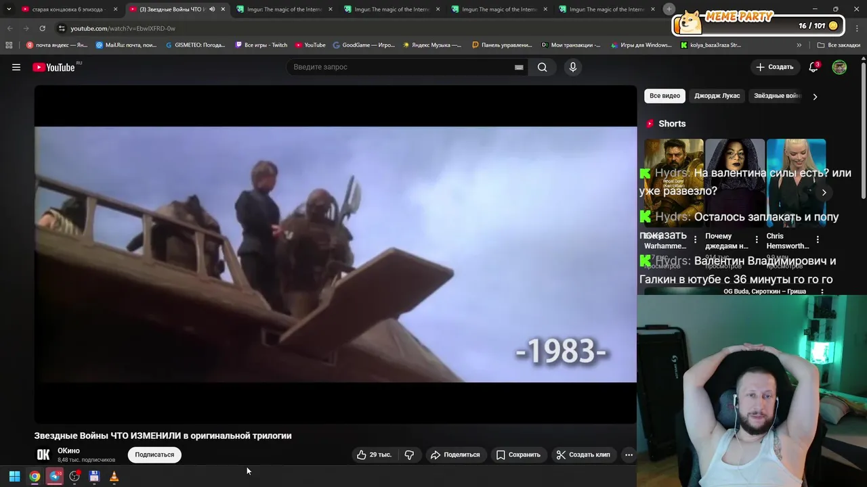This screenshot has height=487, width=867.
Task: Open the browser tab search chevron
Action: tap(9, 9)
